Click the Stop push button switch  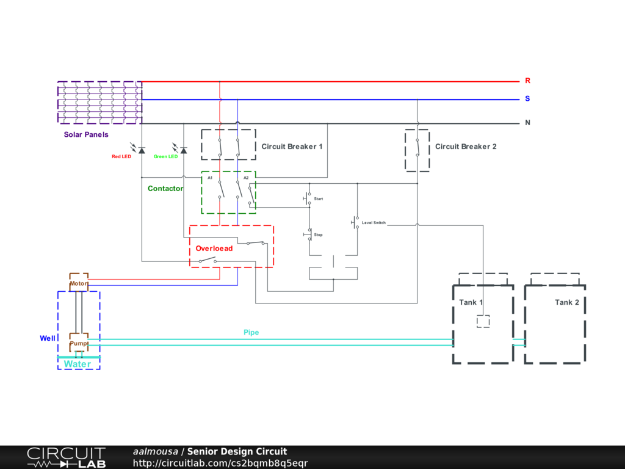(308, 234)
